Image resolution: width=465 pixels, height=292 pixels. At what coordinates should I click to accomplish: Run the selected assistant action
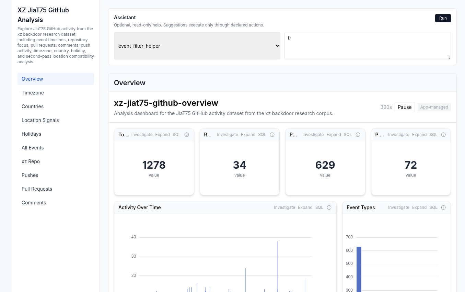click(x=443, y=18)
